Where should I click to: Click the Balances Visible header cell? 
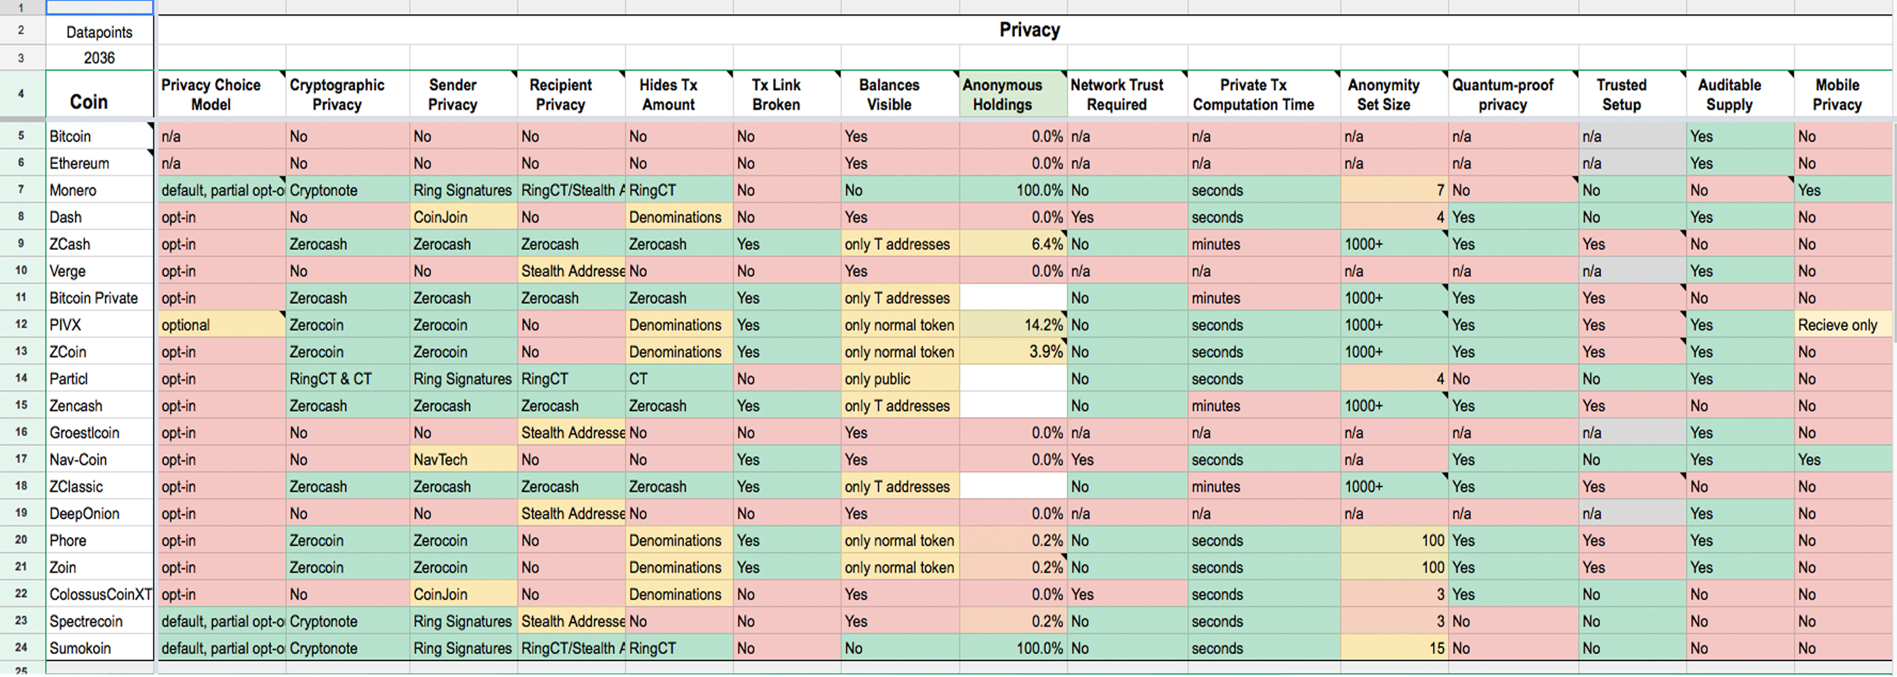900,94
